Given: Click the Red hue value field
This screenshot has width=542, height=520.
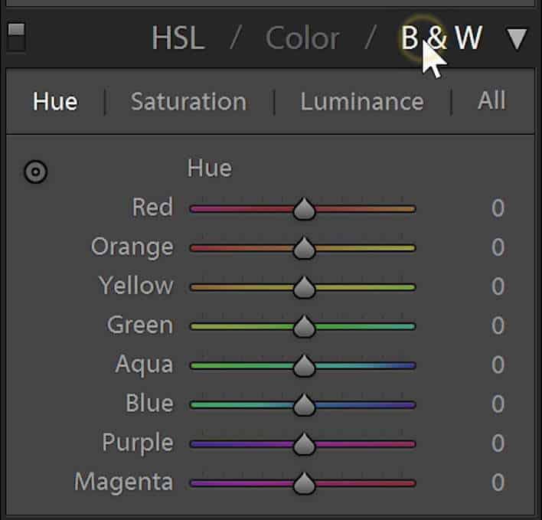Looking at the screenshot, I should coord(498,208).
